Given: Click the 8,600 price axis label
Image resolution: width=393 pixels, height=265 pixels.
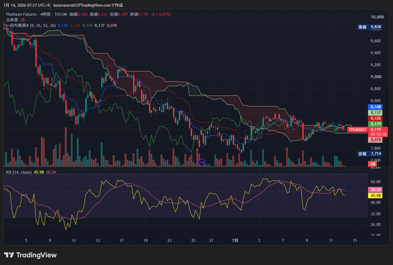Looking at the screenshot, I should click(x=376, y=101).
